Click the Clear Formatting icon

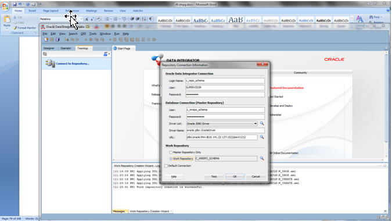(99, 19)
